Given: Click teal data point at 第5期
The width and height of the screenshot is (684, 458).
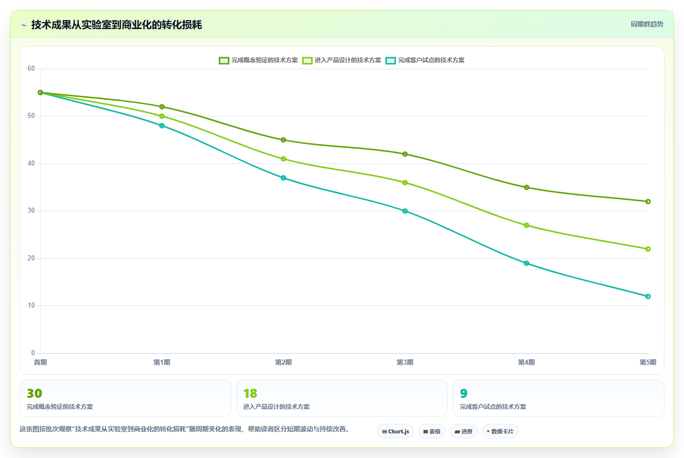Looking at the screenshot, I should (x=648, y=296).
